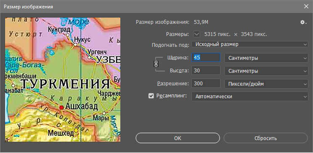
Task: Open the gear settings menu icon
Action: (x=303, y=23)
